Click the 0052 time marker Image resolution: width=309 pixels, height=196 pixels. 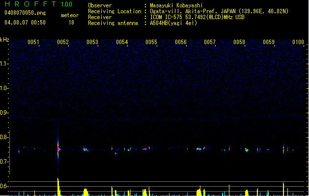63,42
